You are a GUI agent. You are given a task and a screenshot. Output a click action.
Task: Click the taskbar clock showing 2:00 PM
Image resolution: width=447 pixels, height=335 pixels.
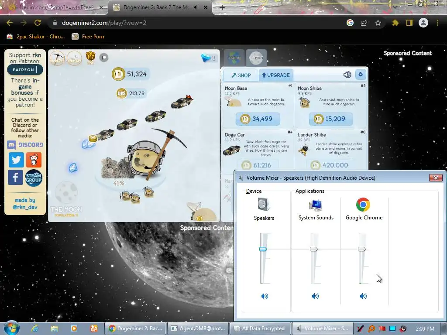[425, 329]
